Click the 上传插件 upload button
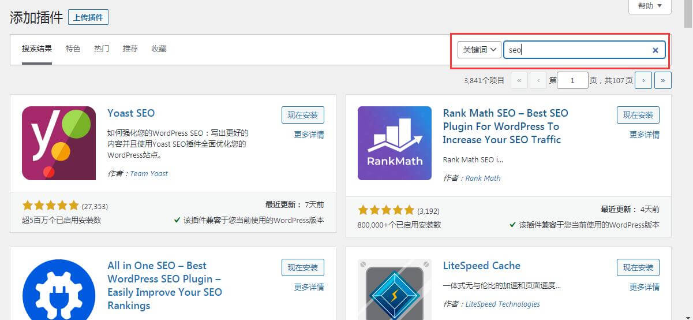This screenshot has width=693, height=320. click(88, 17)
